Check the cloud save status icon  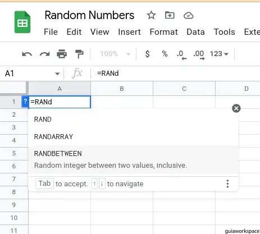click(x=188, y=15)
